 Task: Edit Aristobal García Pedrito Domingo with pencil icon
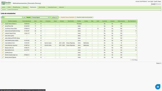[x=3, y=31]
